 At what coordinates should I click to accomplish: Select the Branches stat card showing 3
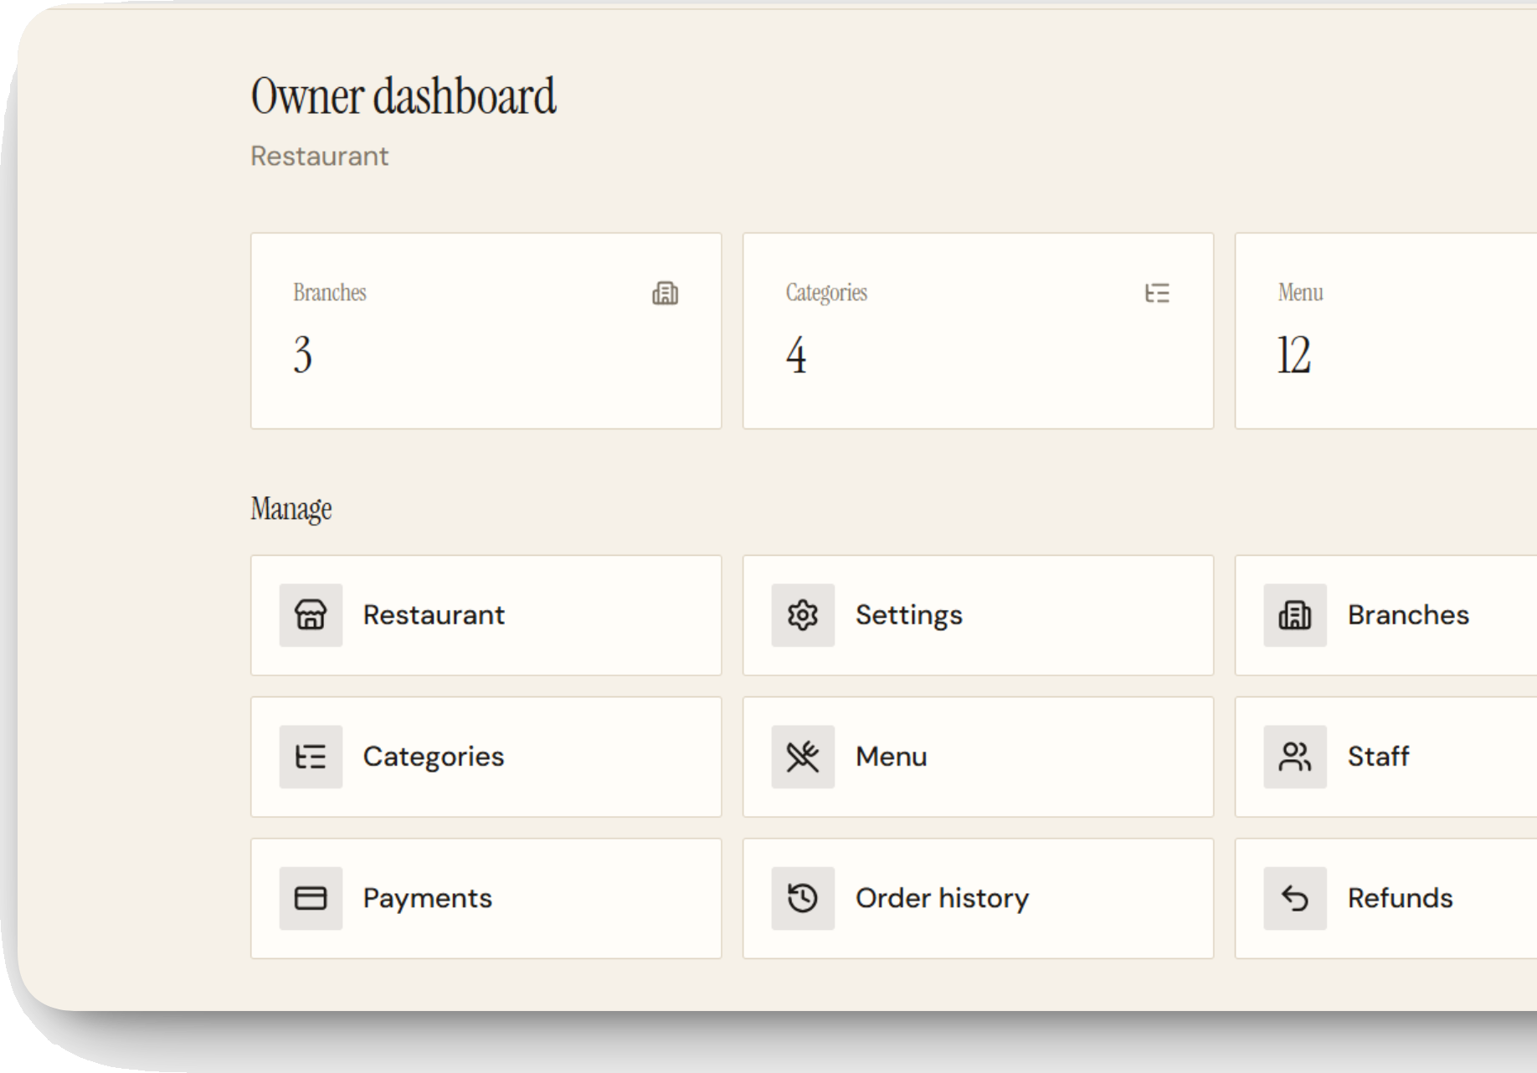tap(486, 331)
